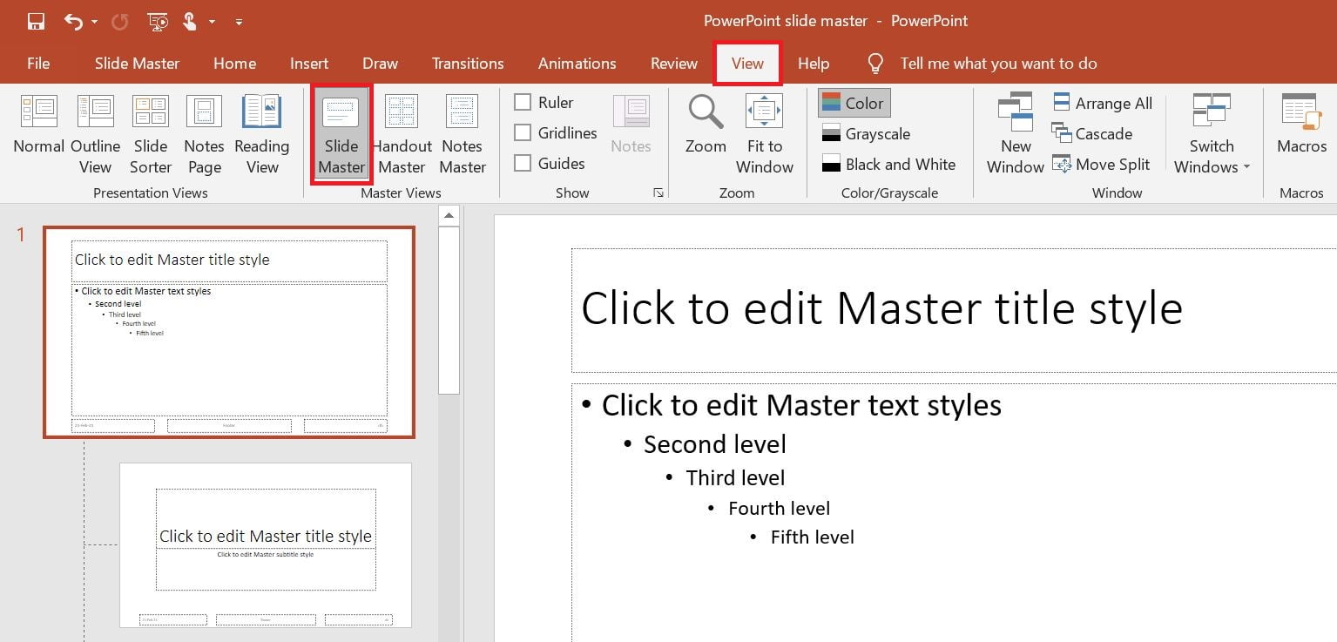Screen dimensions: 1337x642
Task: Click the 'Third level' bullet text
Action: tap(735, 478)
